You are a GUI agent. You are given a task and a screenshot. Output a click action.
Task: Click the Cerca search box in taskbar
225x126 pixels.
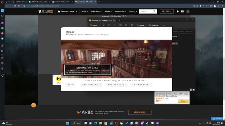tap(77, 123)
